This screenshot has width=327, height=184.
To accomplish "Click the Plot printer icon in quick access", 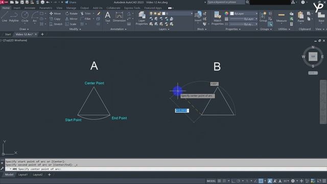I will point(42,2).
